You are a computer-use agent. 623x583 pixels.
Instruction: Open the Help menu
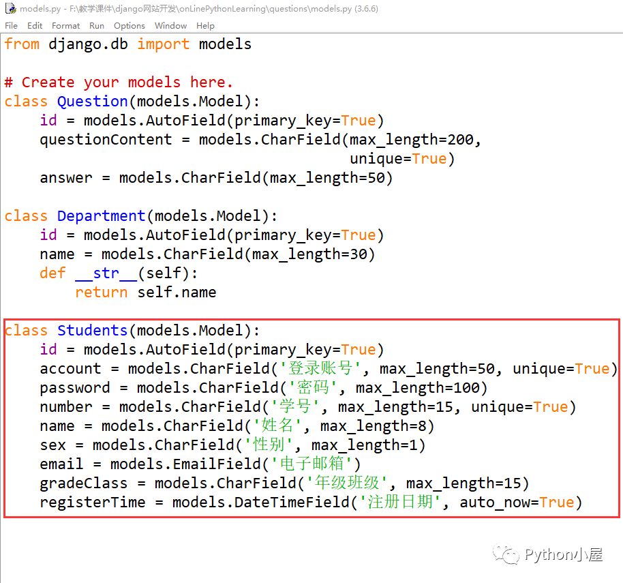[x=205, y=26]
